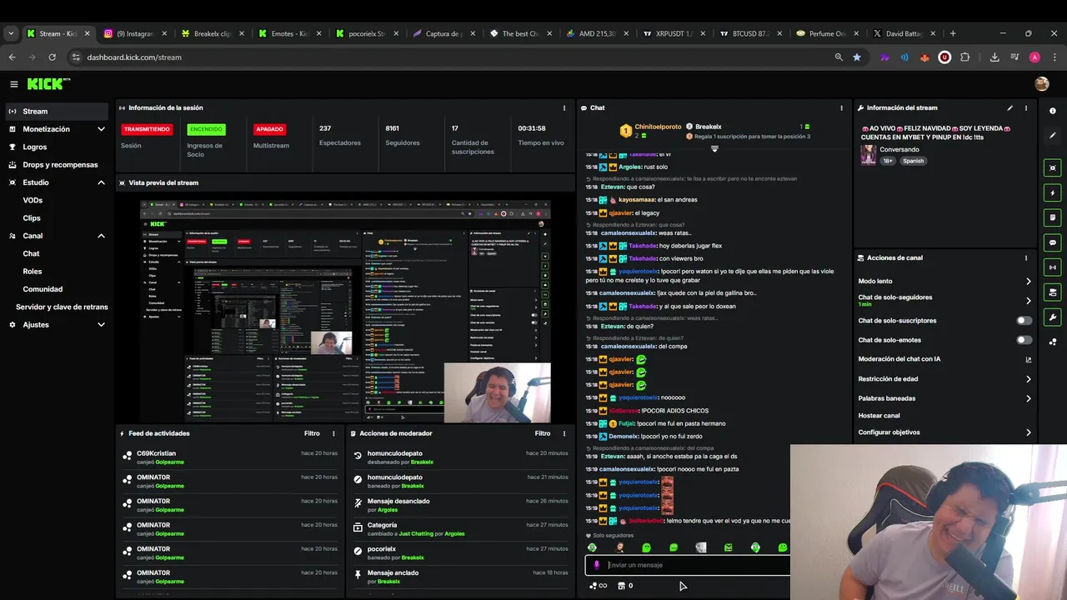
Task: Open Filtro in Feed de actividades
Action: tap(312, 433)
